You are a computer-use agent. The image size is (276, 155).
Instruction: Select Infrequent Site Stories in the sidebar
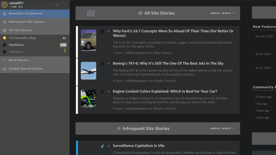point(27,22)
